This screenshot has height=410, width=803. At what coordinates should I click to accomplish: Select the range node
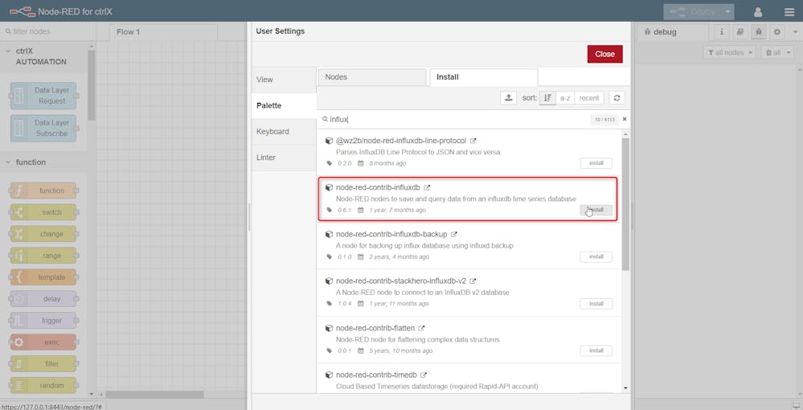43,255
